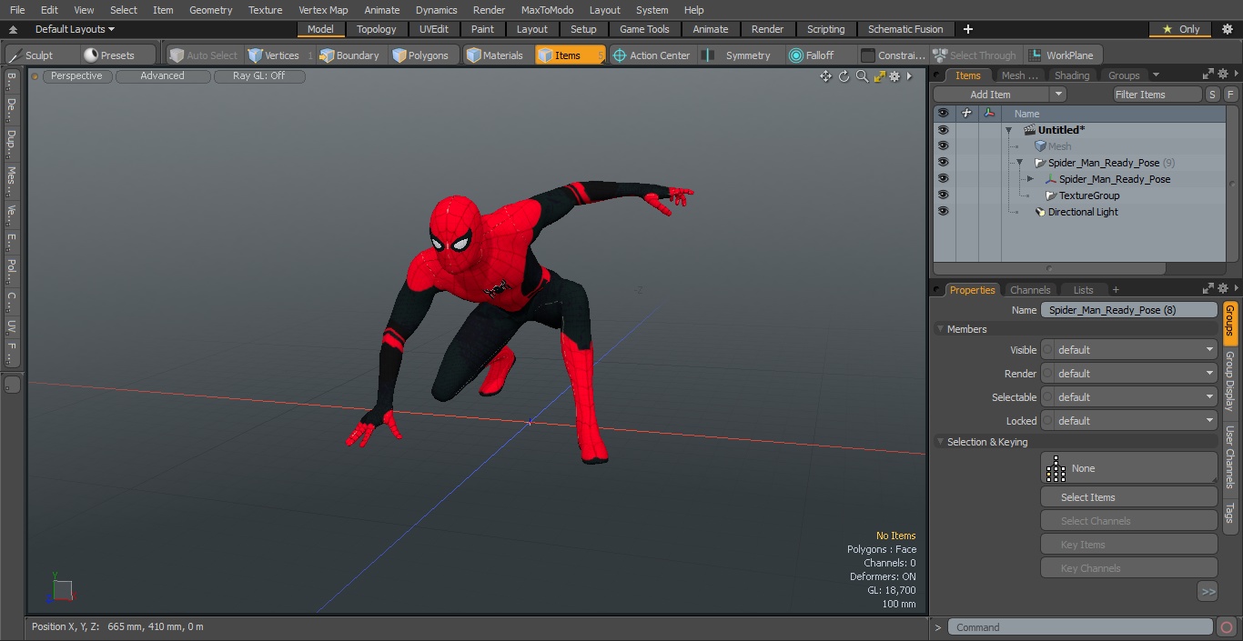Click the Add Item button
The image size is (1243, 641).
tap(990, 95)
